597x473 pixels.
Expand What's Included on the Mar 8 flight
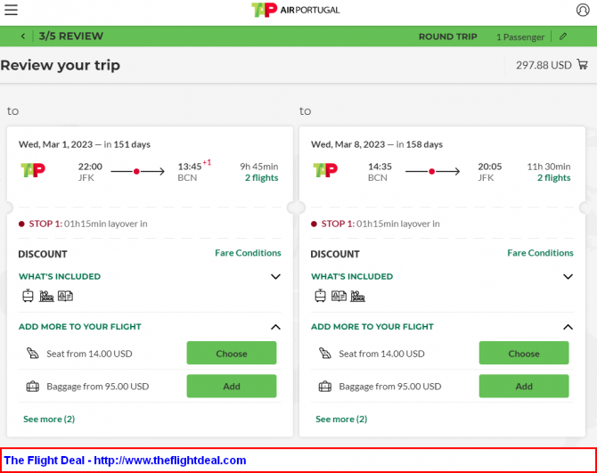[568, 277]
